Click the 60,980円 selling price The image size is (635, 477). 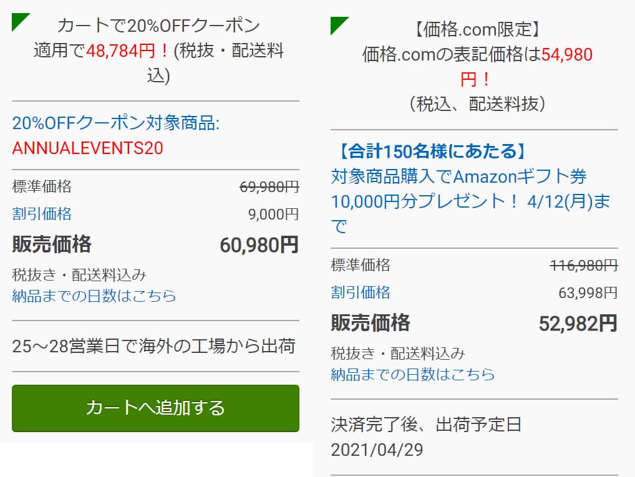coord(259,245)
